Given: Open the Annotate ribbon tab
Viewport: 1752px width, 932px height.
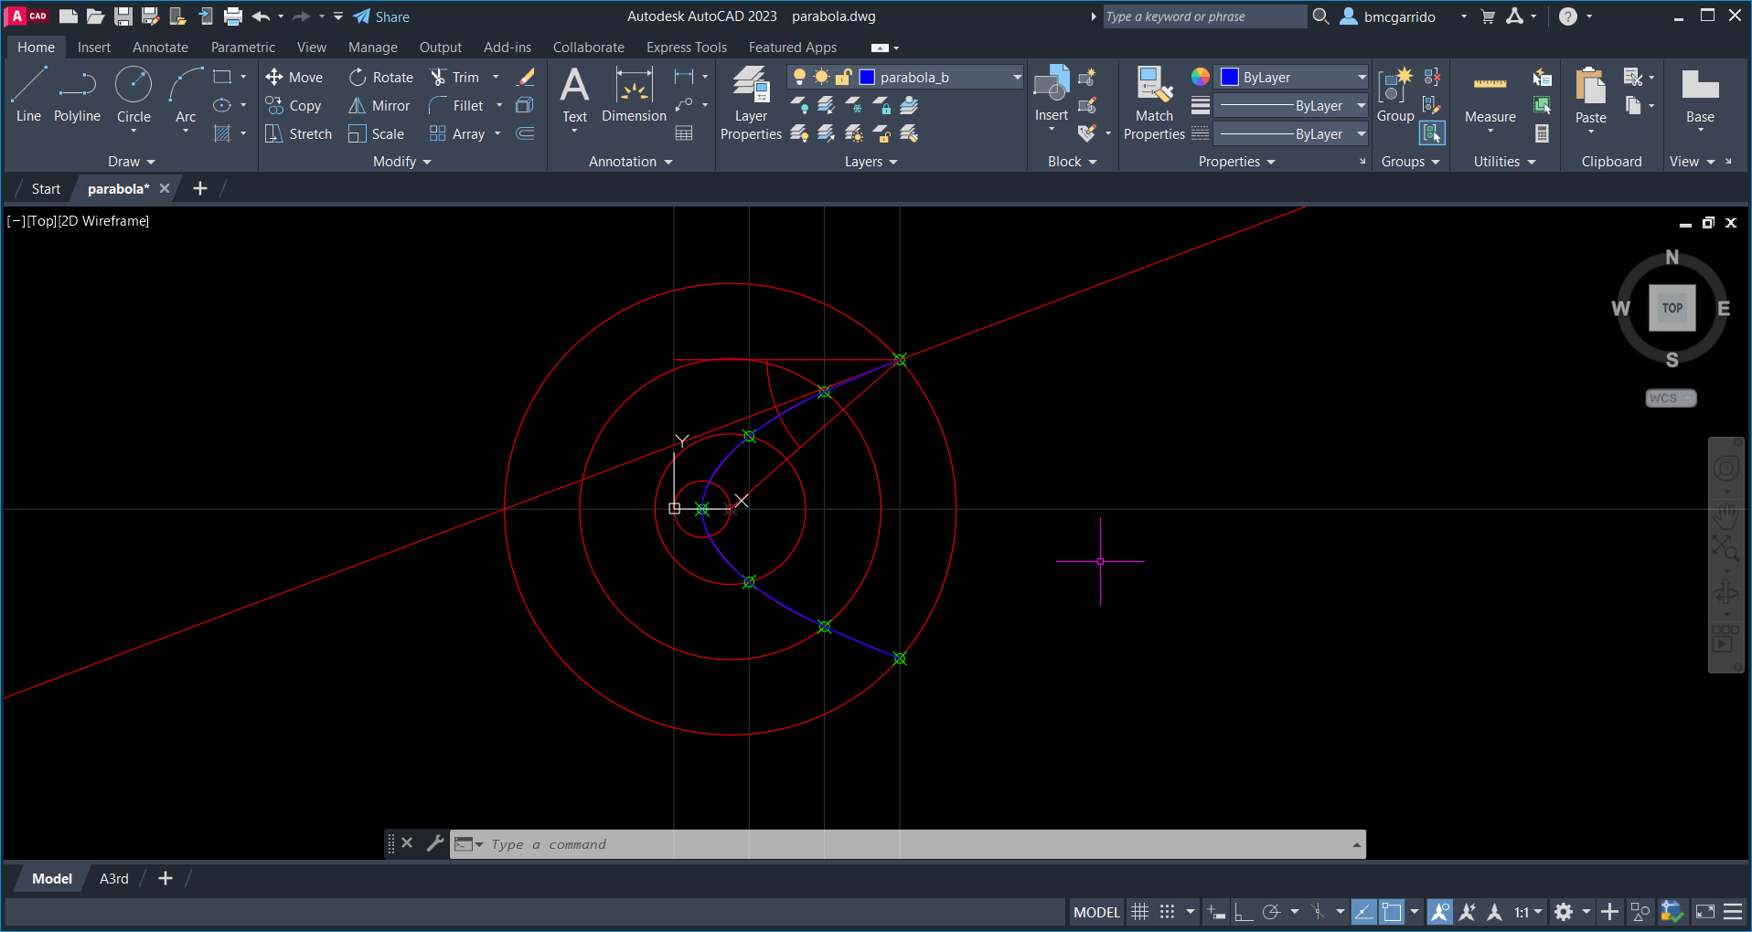Looking at the screenshot, I should pos(160,48).
